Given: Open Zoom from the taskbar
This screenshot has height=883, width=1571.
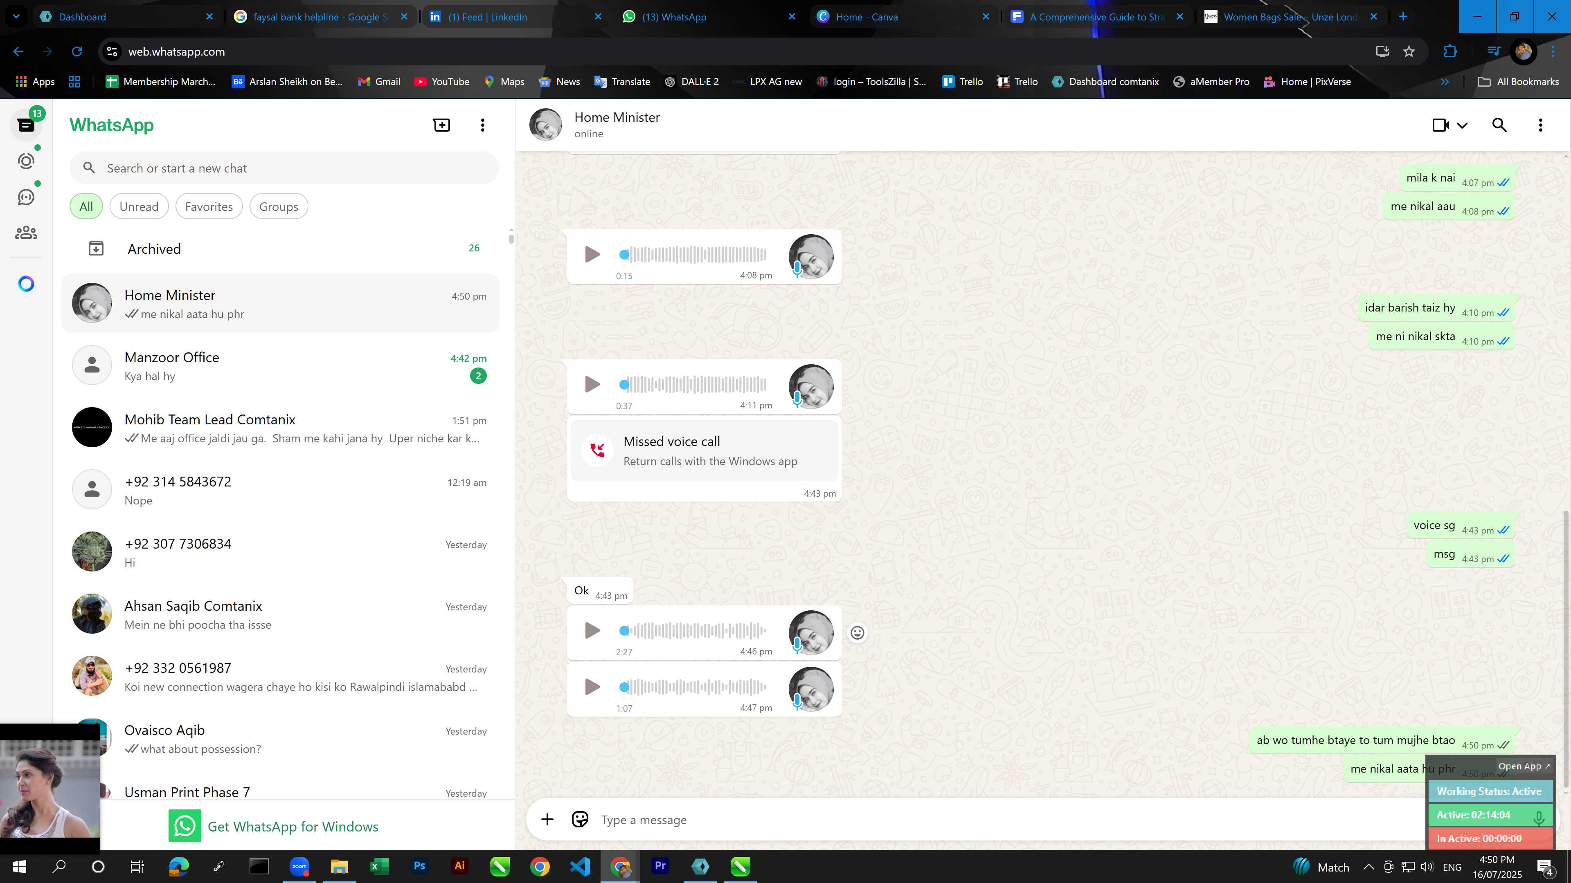Looking at the screenshot, I should (x=299, y=866).
